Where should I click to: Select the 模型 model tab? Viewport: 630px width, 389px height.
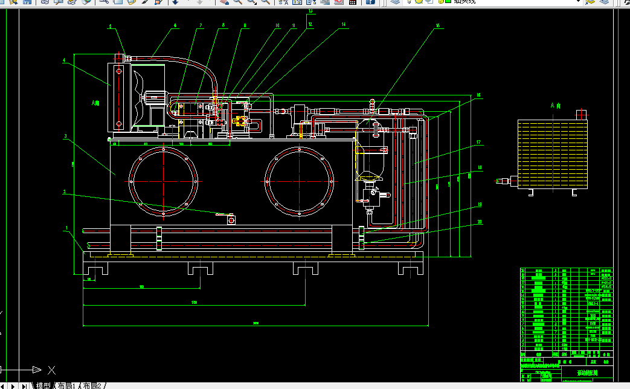[x=43, y=386]
